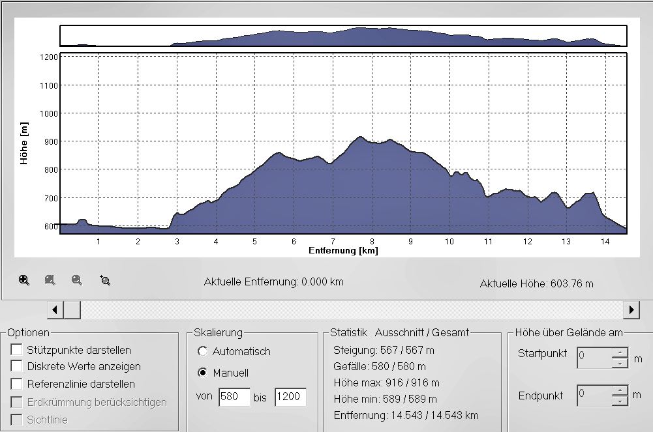This screenshot has height=432, width=653.
Task: Click the 'von' field containing 580
Action: (234, 397)
